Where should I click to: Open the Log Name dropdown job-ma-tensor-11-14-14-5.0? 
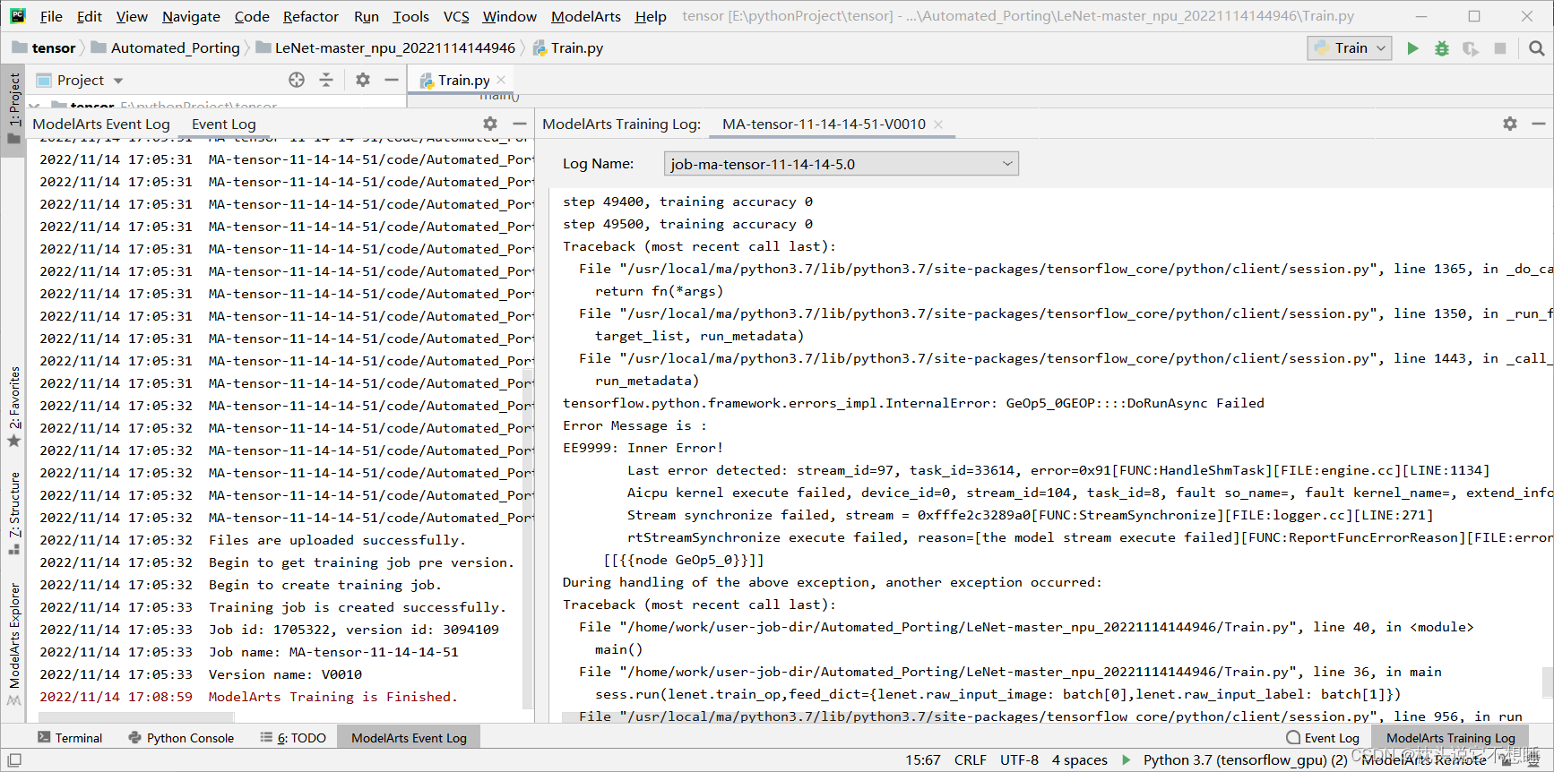point(842,164)
